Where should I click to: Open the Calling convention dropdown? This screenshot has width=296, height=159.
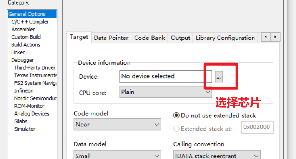click(x=217, y=155)
